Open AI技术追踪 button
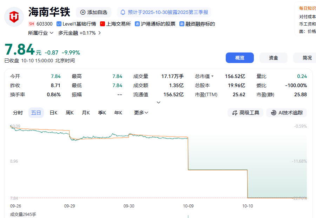 (x=287, y=113)
